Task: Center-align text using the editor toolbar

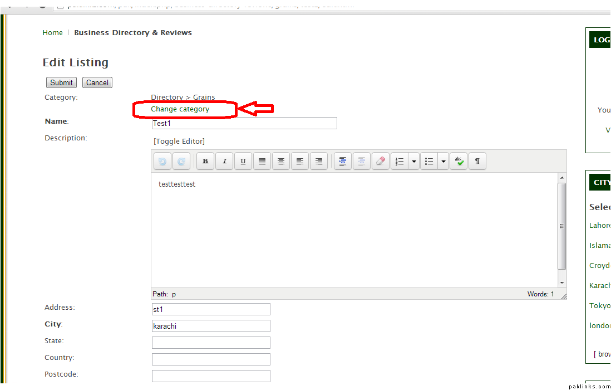Action: (281, 162)
